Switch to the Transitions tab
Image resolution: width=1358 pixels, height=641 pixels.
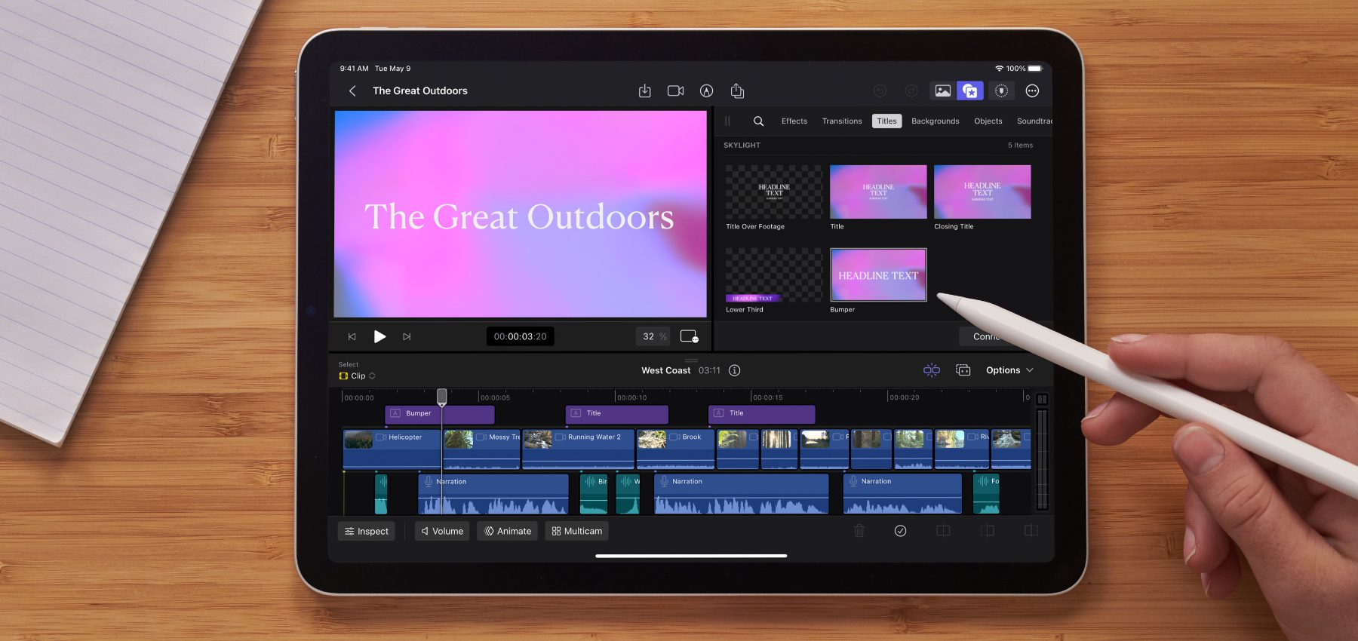point(841,121)
